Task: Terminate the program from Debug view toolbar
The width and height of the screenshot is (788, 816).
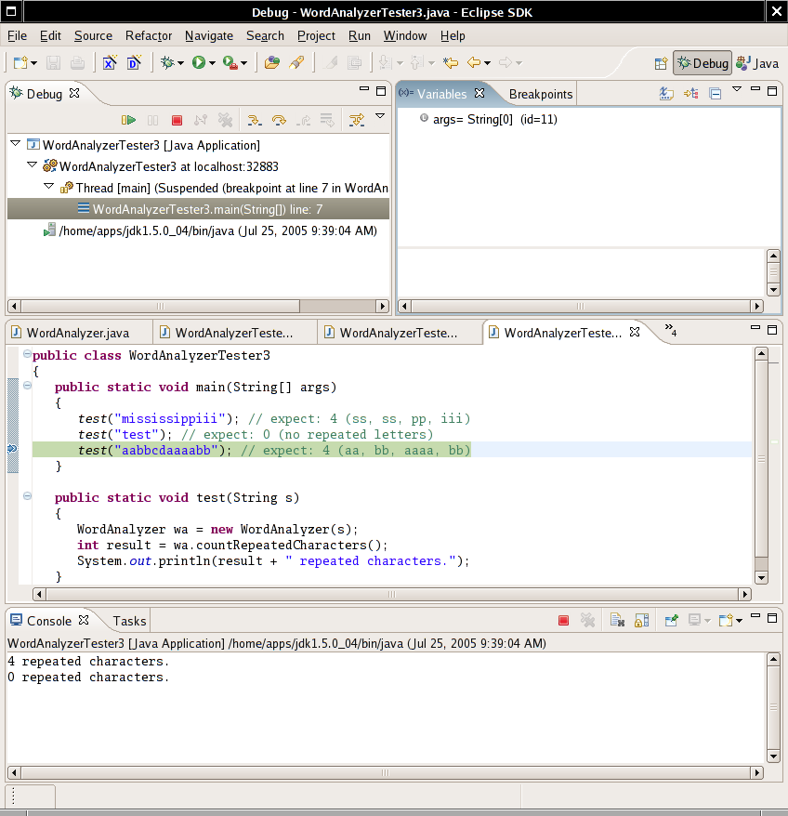Action: [x=177, y=120]
